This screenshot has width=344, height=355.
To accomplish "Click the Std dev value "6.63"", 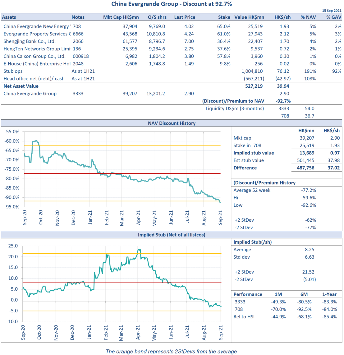I will (310, 257).
